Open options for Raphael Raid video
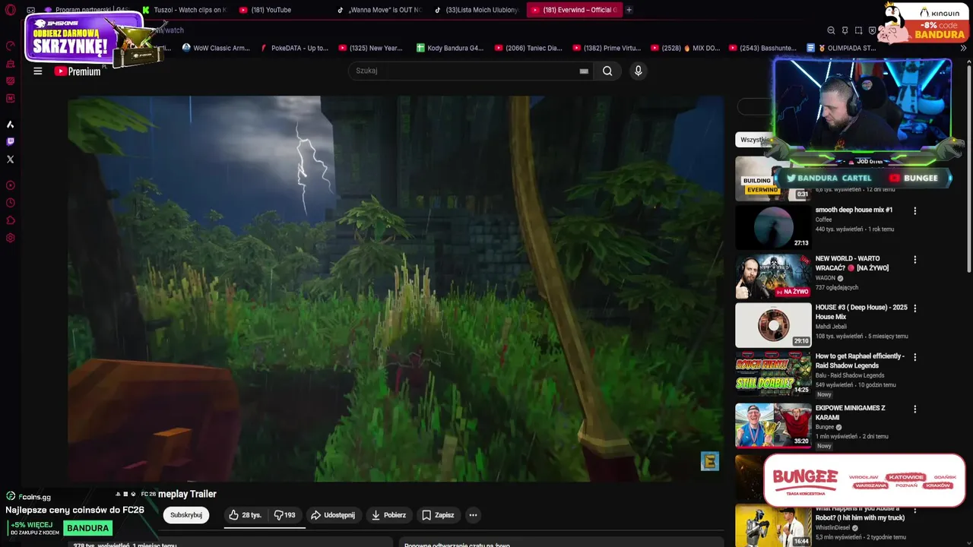This screenshot has width=973, height=547. (x=914, y=357)
